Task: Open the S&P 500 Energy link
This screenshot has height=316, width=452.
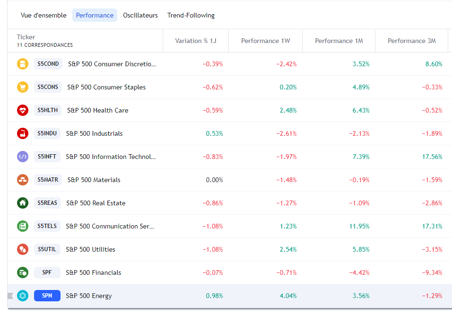Action: [x=89, y=296]
